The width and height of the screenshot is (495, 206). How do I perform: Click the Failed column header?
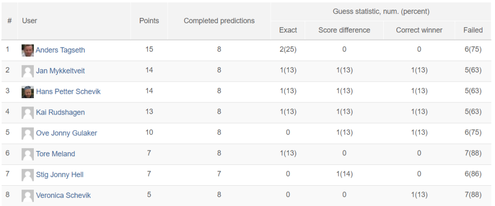473,30
